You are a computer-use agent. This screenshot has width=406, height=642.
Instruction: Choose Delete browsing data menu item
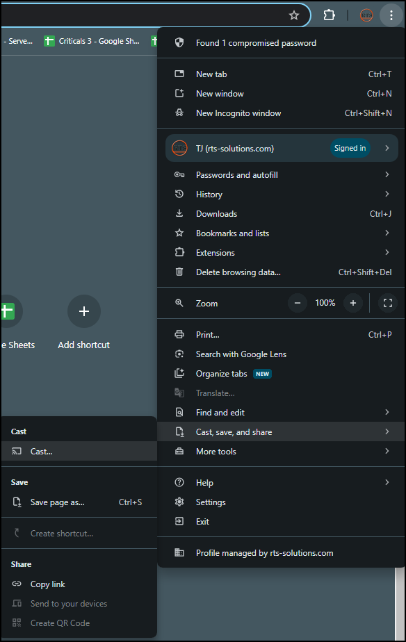pyautogui.click(x=281, y=272)
